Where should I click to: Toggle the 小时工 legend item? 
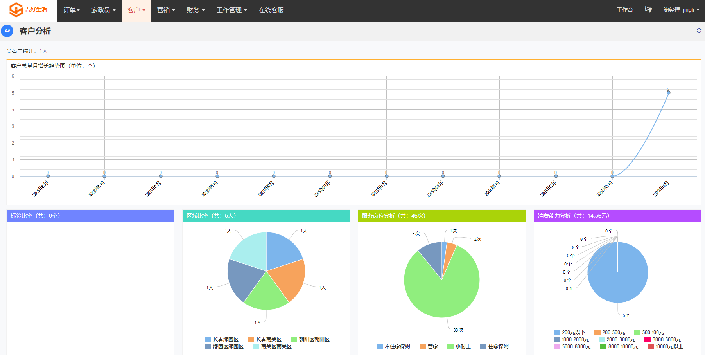459,346
